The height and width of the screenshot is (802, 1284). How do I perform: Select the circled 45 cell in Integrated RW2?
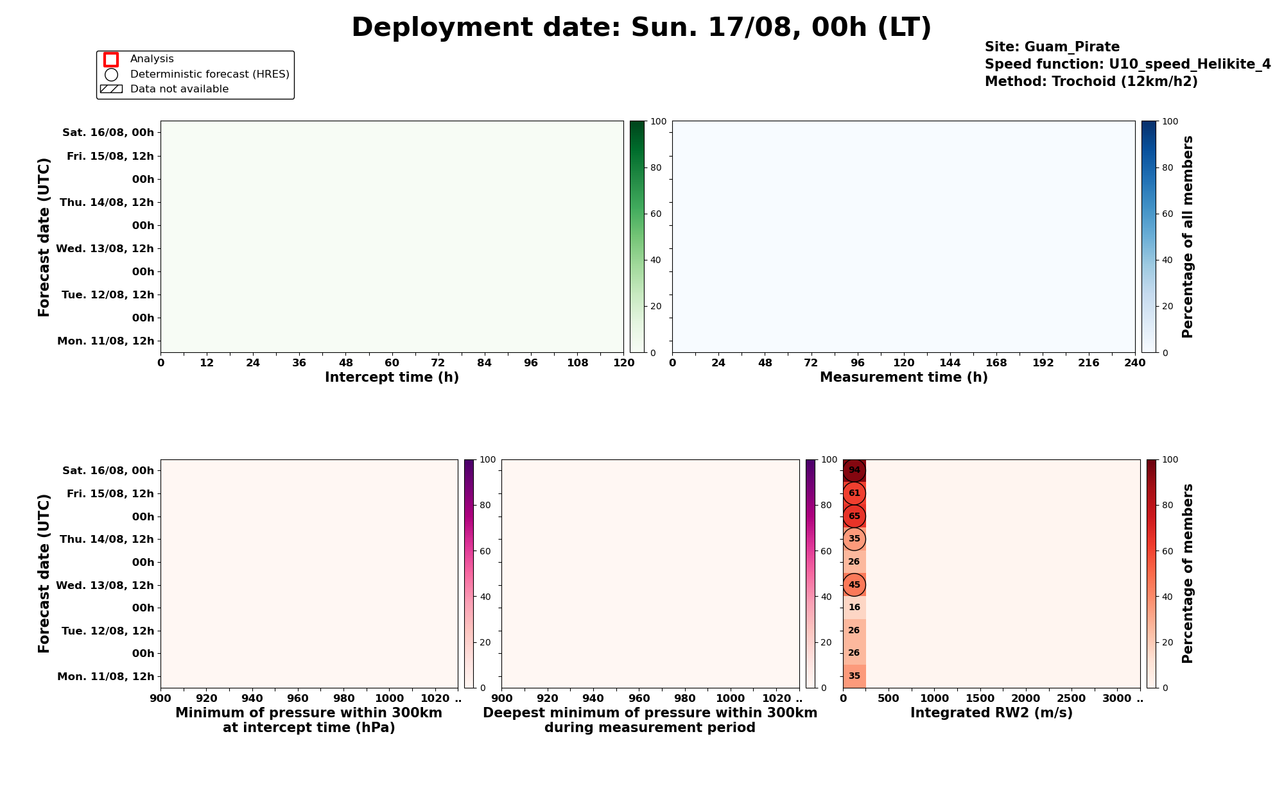coord(854,584)
